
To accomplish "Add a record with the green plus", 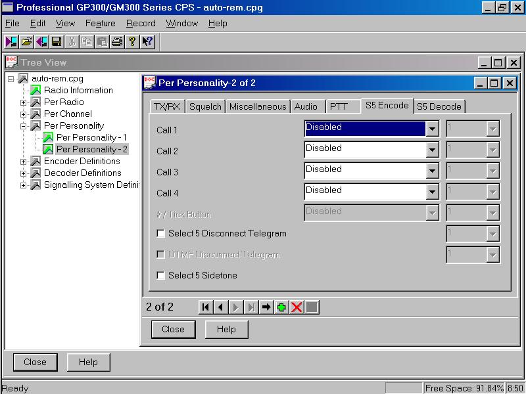I will pyautogui.click(x=281, y=307).
